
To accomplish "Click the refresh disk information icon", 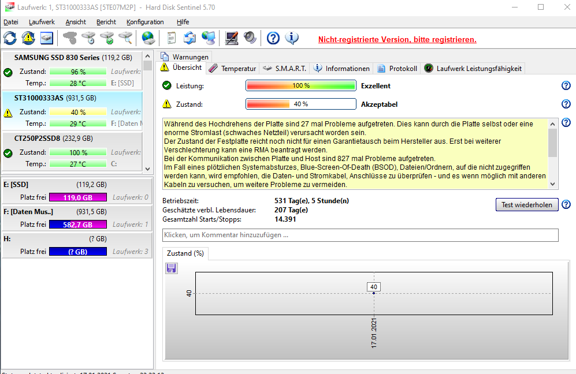I will [x=10, y=38].
